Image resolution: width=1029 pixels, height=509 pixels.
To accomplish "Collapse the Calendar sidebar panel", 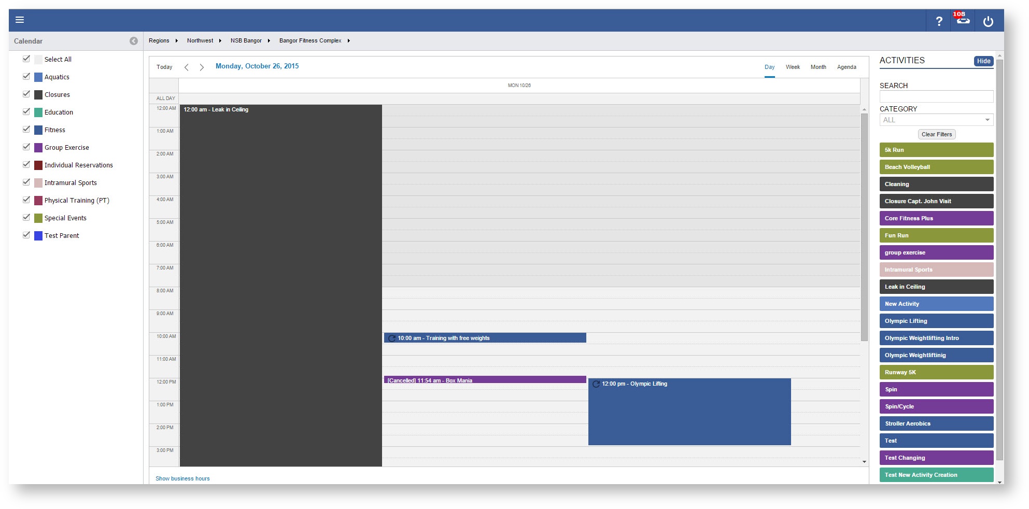I will click(x=134, y=41).
